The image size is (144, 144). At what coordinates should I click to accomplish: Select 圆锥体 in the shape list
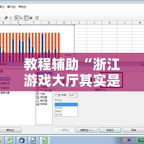click(66, 111)
